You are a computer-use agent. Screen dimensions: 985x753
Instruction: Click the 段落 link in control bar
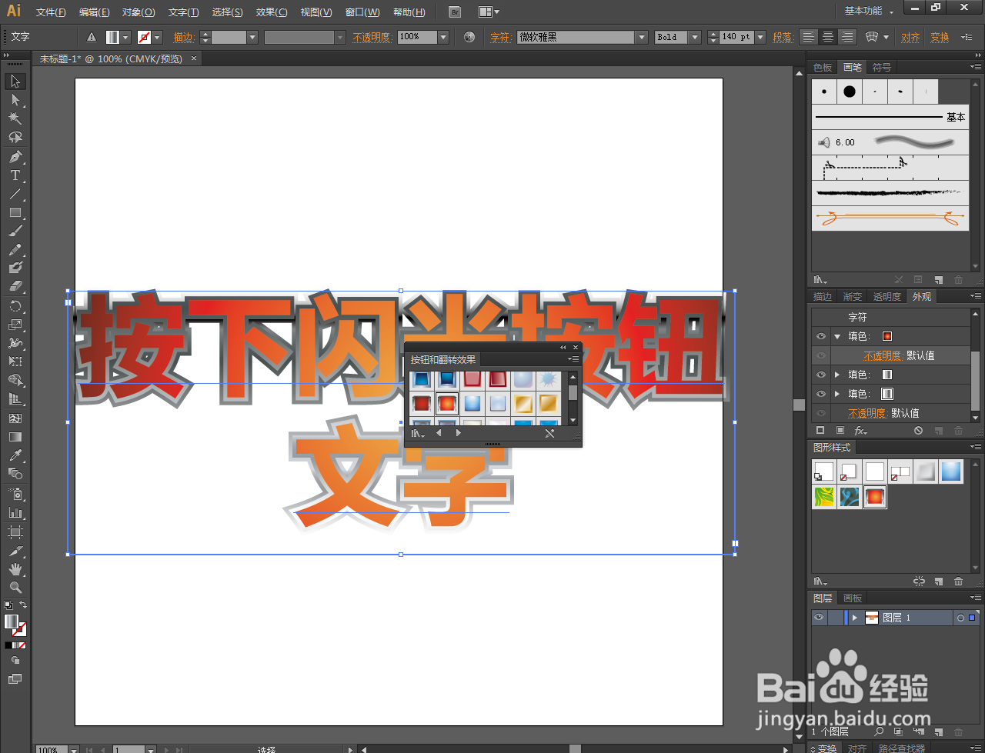783,36
